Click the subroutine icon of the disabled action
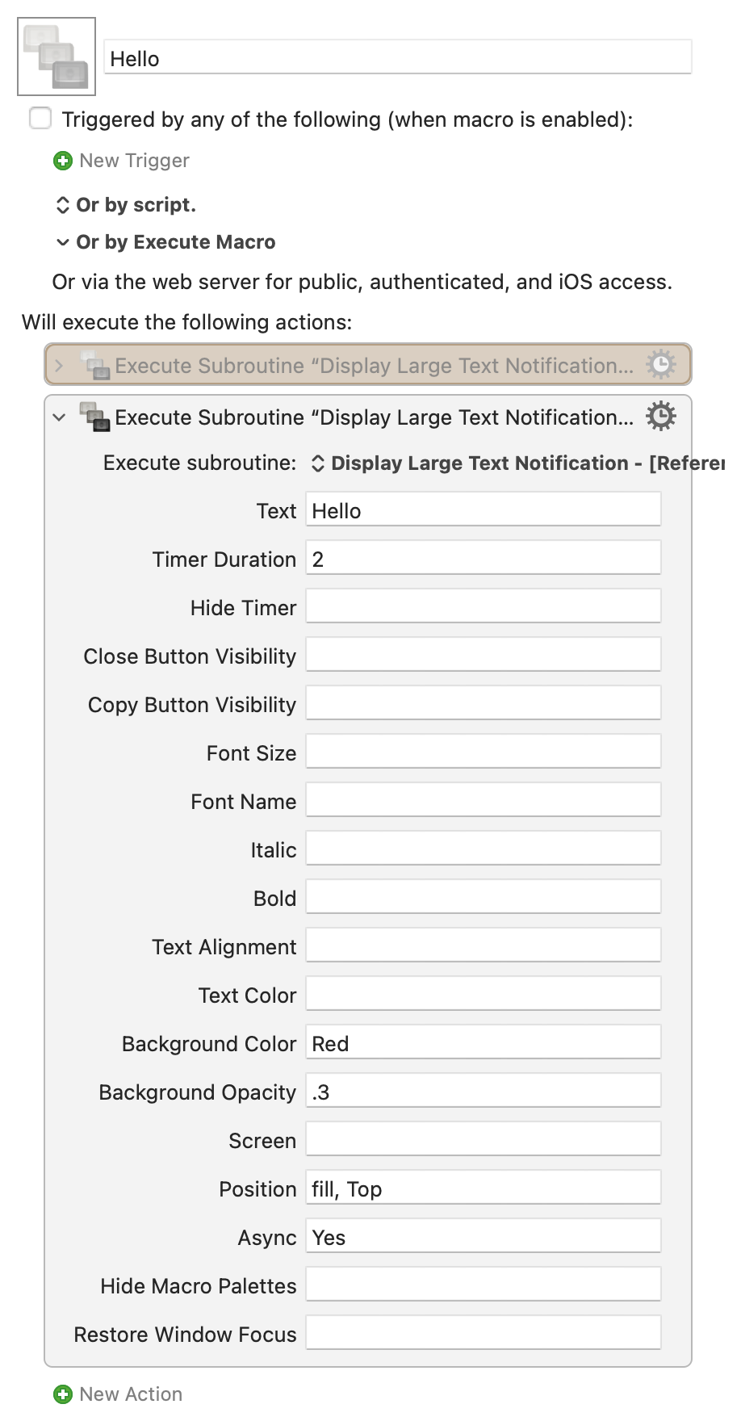Screen dimensions: 741x1421 click(x=94, y=365)
